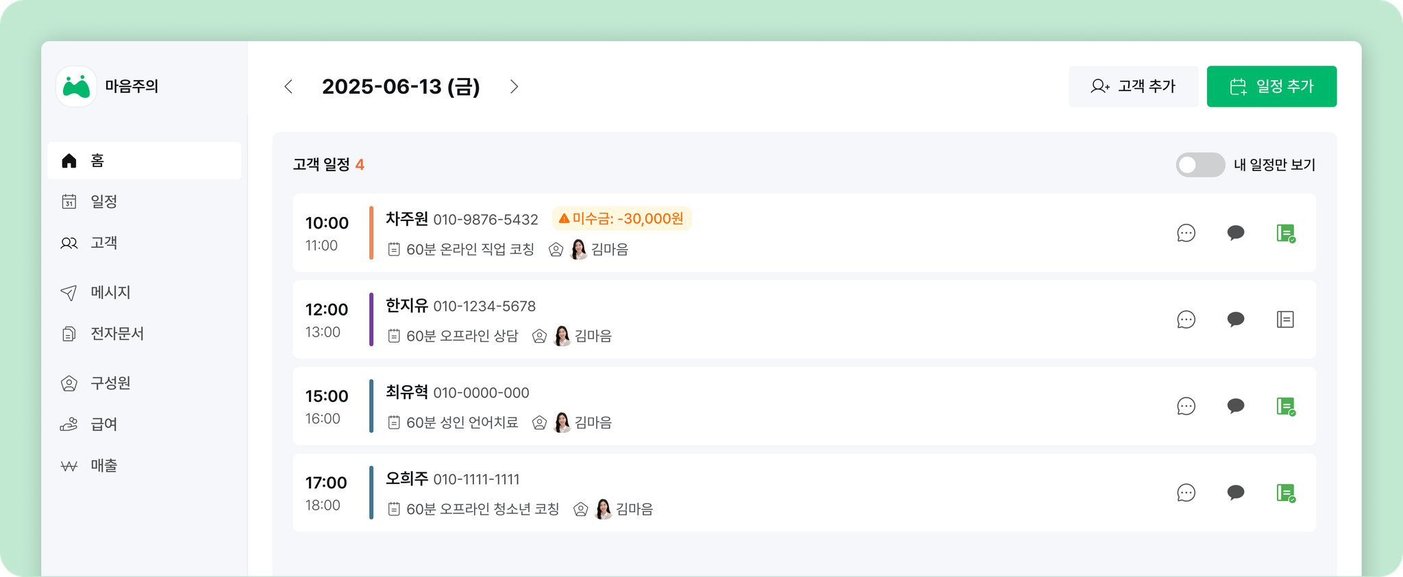Screen dimensions: 1403x577
Task: Toggle the 내 일정만 보기 switch
Action: pos(1200,165)
